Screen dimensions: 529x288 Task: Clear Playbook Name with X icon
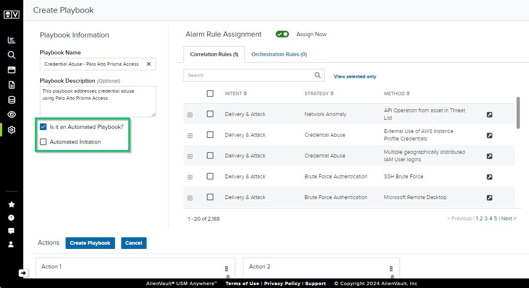pyautogui.click(x=149, y=64)
